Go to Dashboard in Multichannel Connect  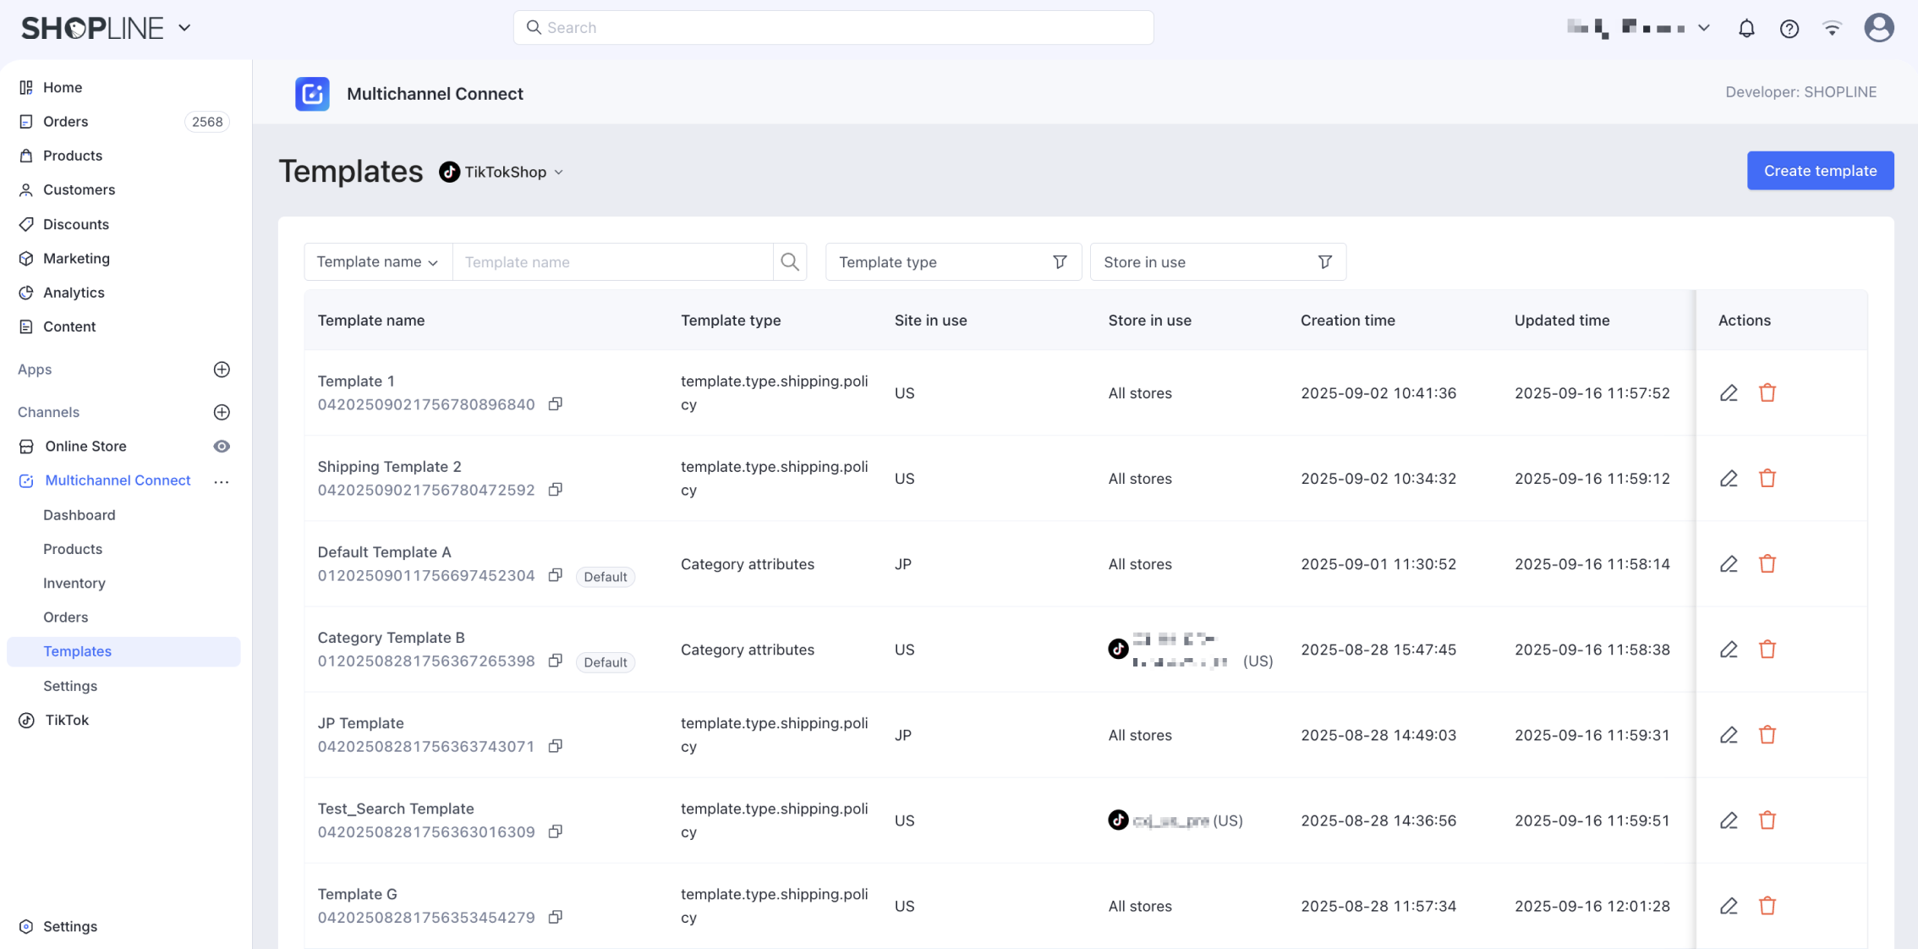(79, 515)
